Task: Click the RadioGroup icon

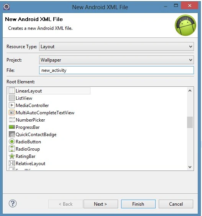Action: click(x=12, y=149)
